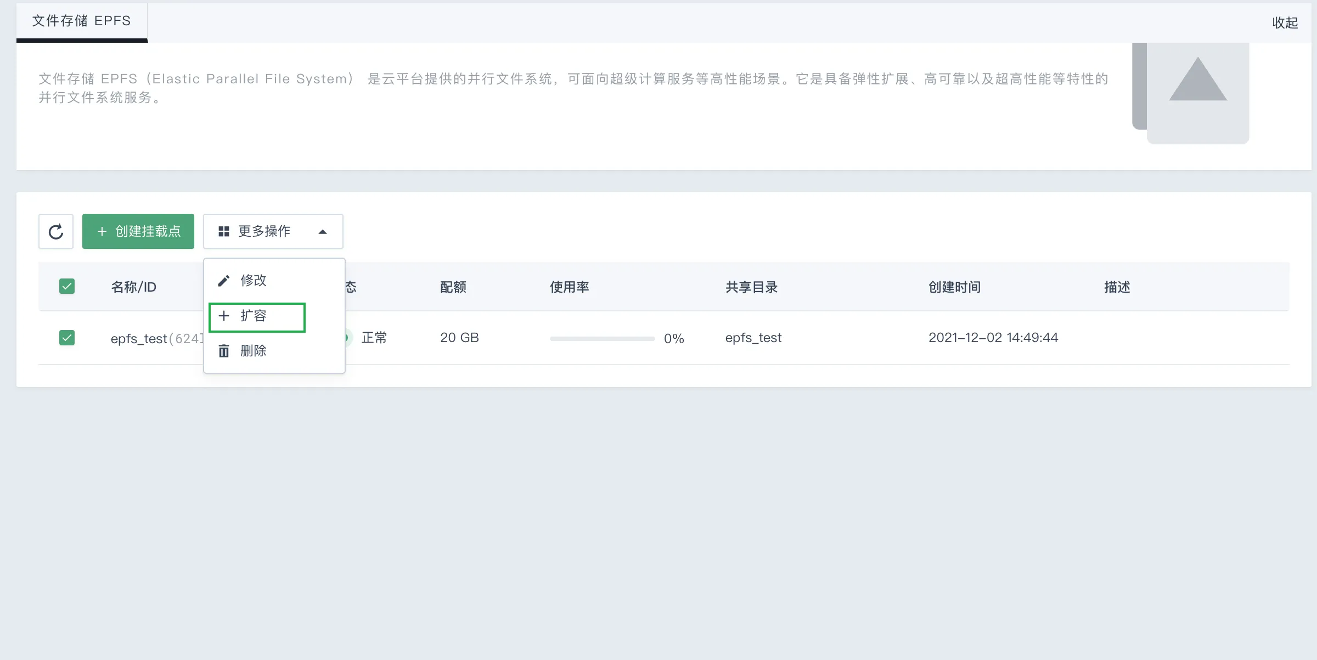The width and height of the screenshot is (1317, 660).
Task: Click the 配额 column header
Action: (453, 287)
